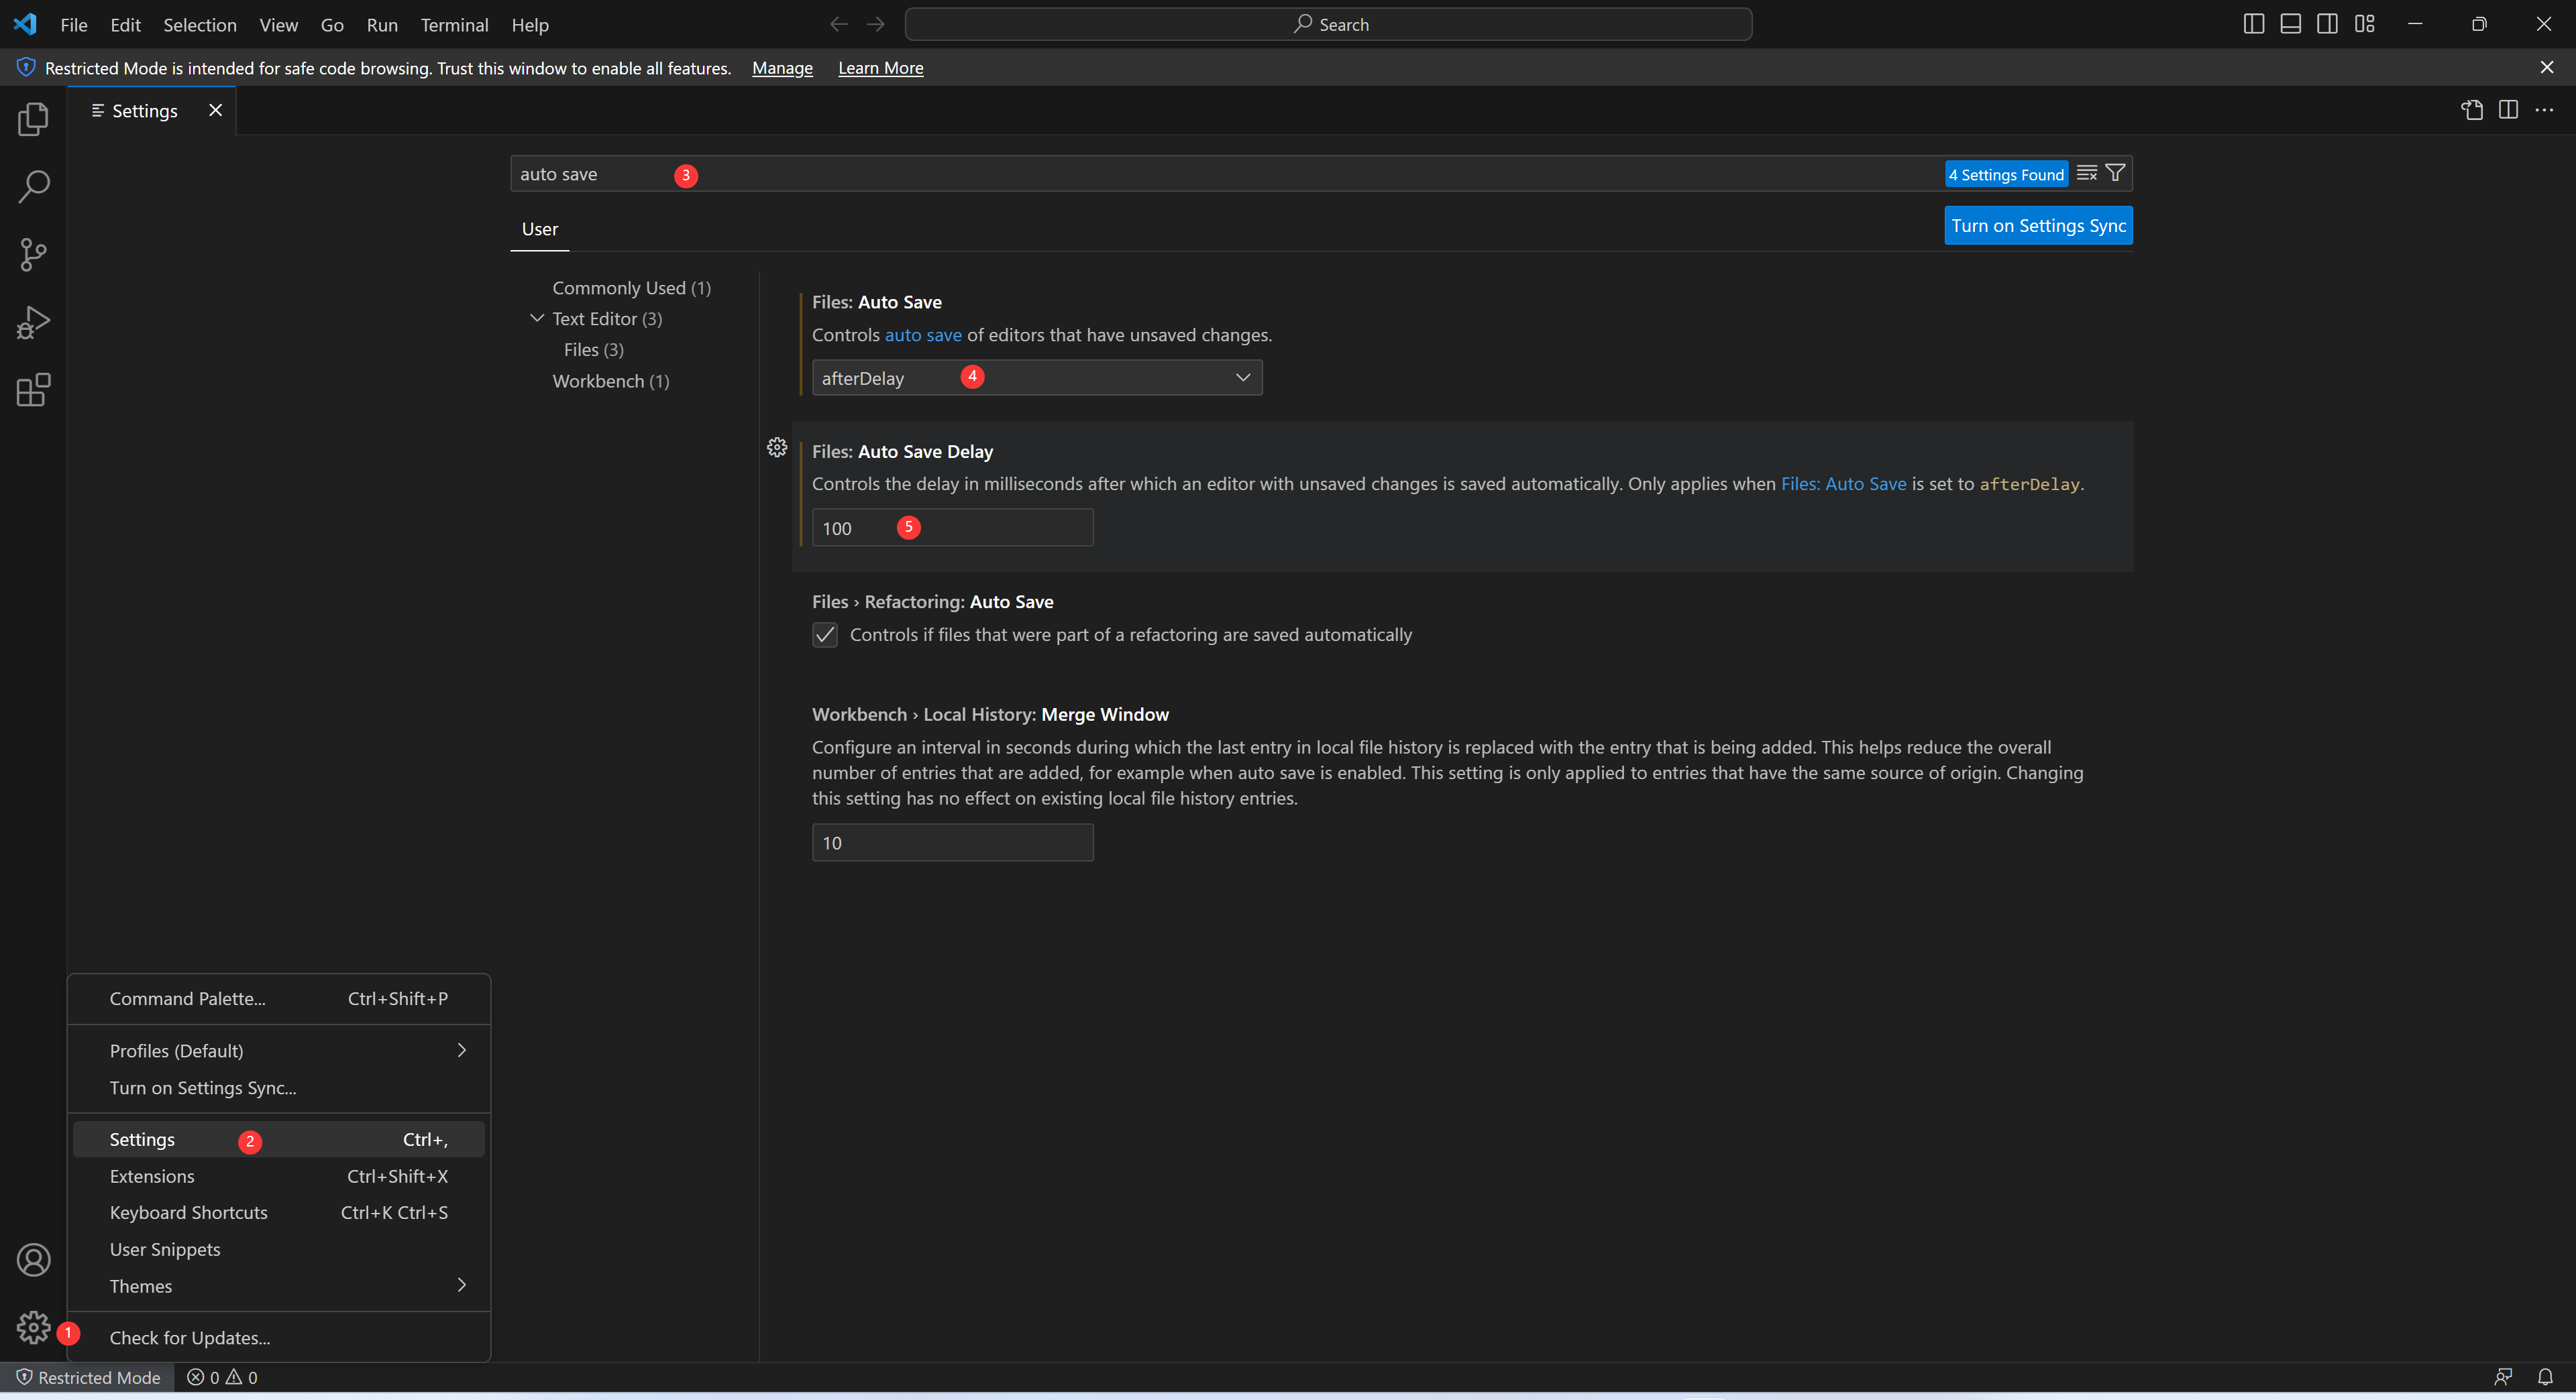The image size is (2576, 1400).
Task: Click the Go Back arrow in the title bar
Action: 838,24
